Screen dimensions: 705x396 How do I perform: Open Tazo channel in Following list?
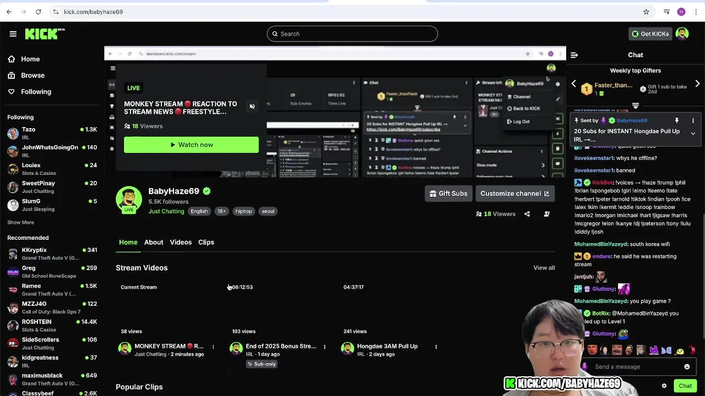point(52,133)
